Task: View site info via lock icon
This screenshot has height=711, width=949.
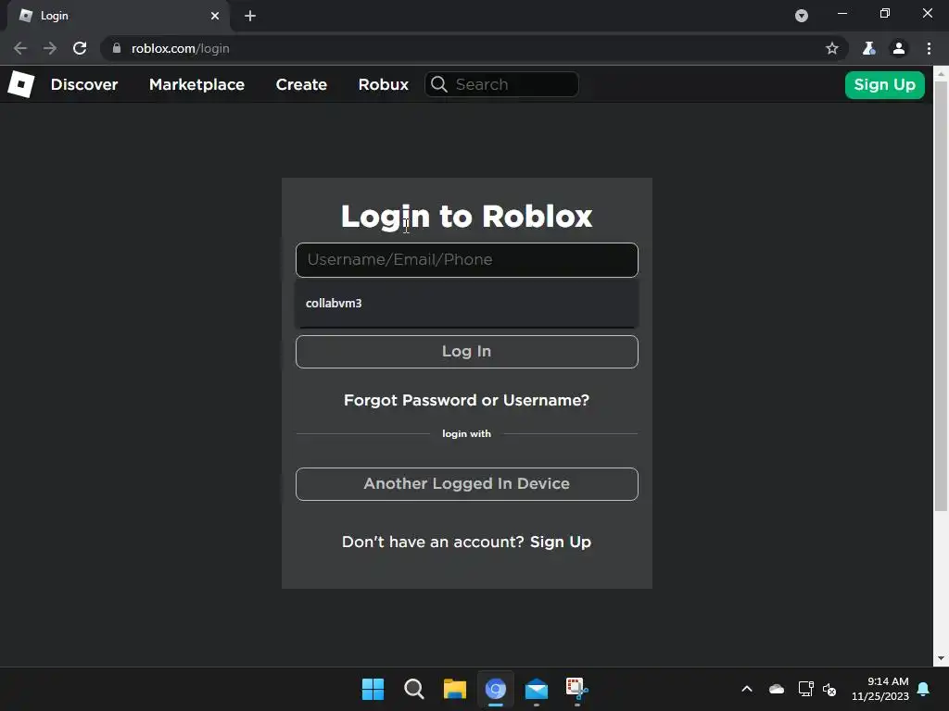Action: 117,48
